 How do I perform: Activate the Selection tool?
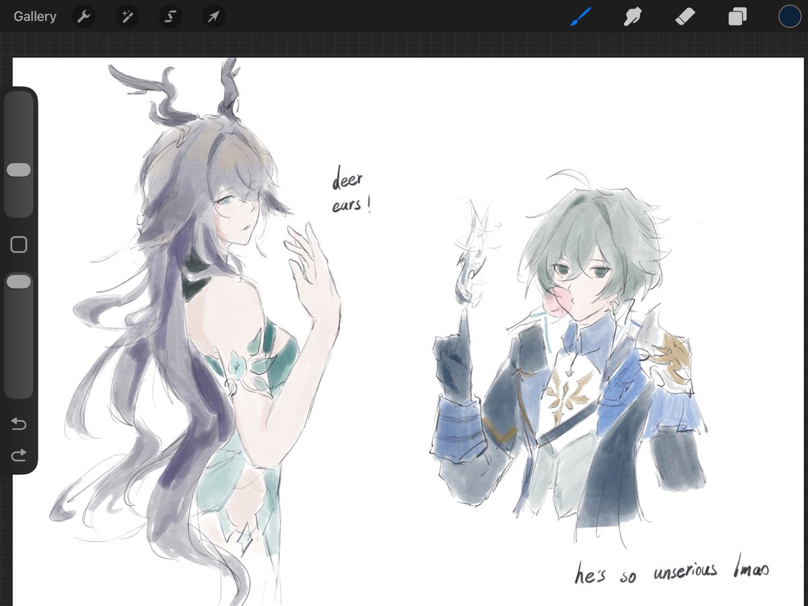coord(170,16)
